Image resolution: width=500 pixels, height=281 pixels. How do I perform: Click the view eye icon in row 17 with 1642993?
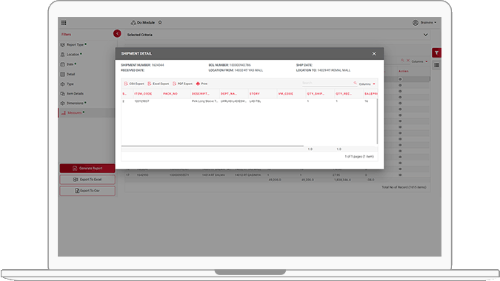point(400,175)
